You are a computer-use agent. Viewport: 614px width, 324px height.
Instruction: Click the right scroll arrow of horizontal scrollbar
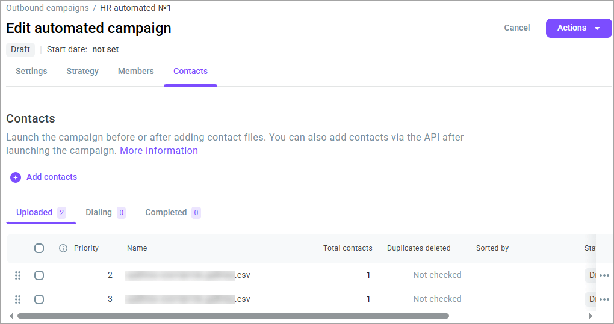point(591,316)
